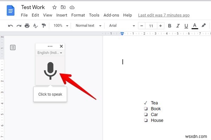The width and height of the screenshot is (211, 140).
Task: Open the Tools menu
Action: [94, 15]
